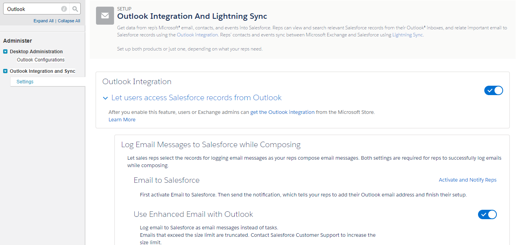Toggle the Outlook Integration switch
Screen dimensions: 518x245
coord(493,90)
